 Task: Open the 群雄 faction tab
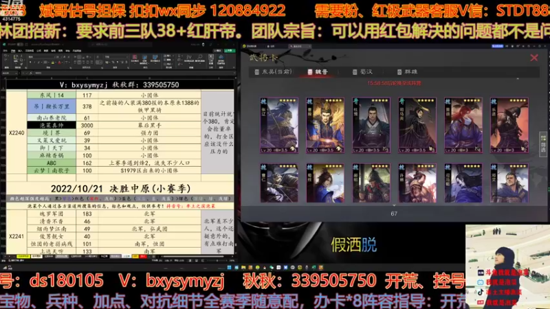tap(407, 71)
